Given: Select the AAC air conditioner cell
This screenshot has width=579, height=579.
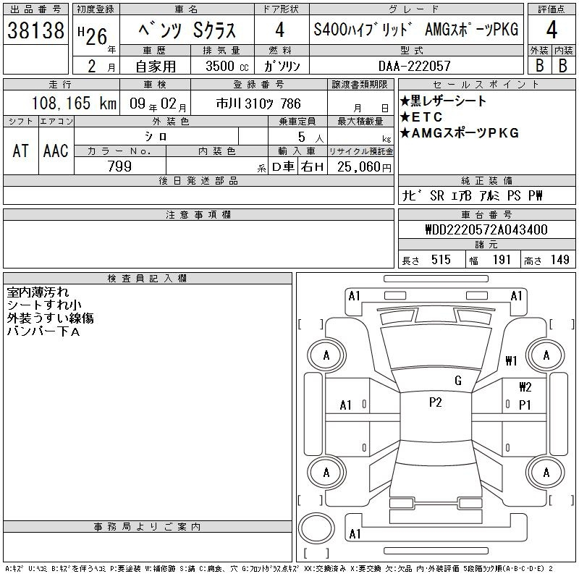Looking at the screenshot, I should [56, 151].
